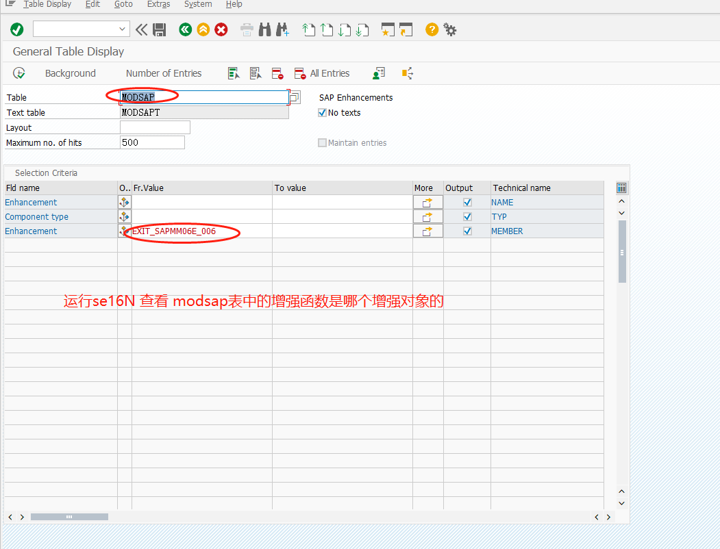The width and height of the screenshot is (720, 549).
Task: Cancel with the red X icon
Action: click(x=219, y=29)
